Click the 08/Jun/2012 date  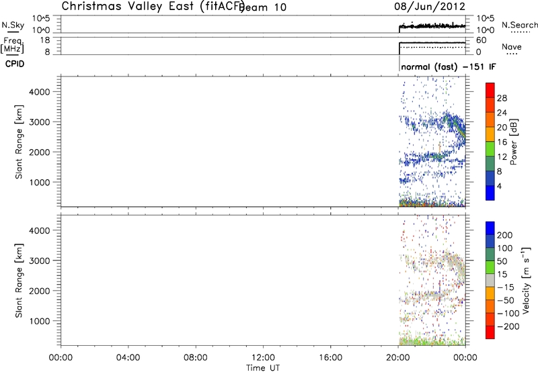(x=430, y=6)
